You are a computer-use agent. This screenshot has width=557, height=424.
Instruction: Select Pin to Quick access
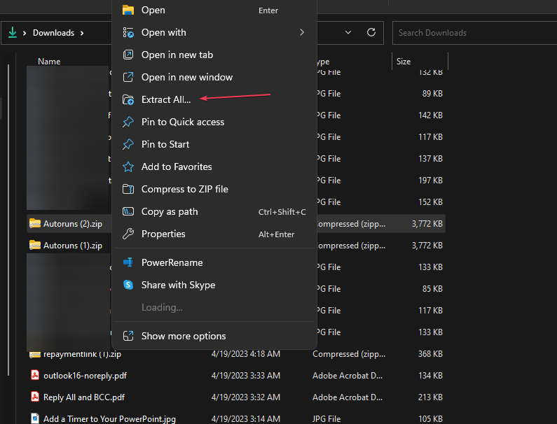coord(214,122)
